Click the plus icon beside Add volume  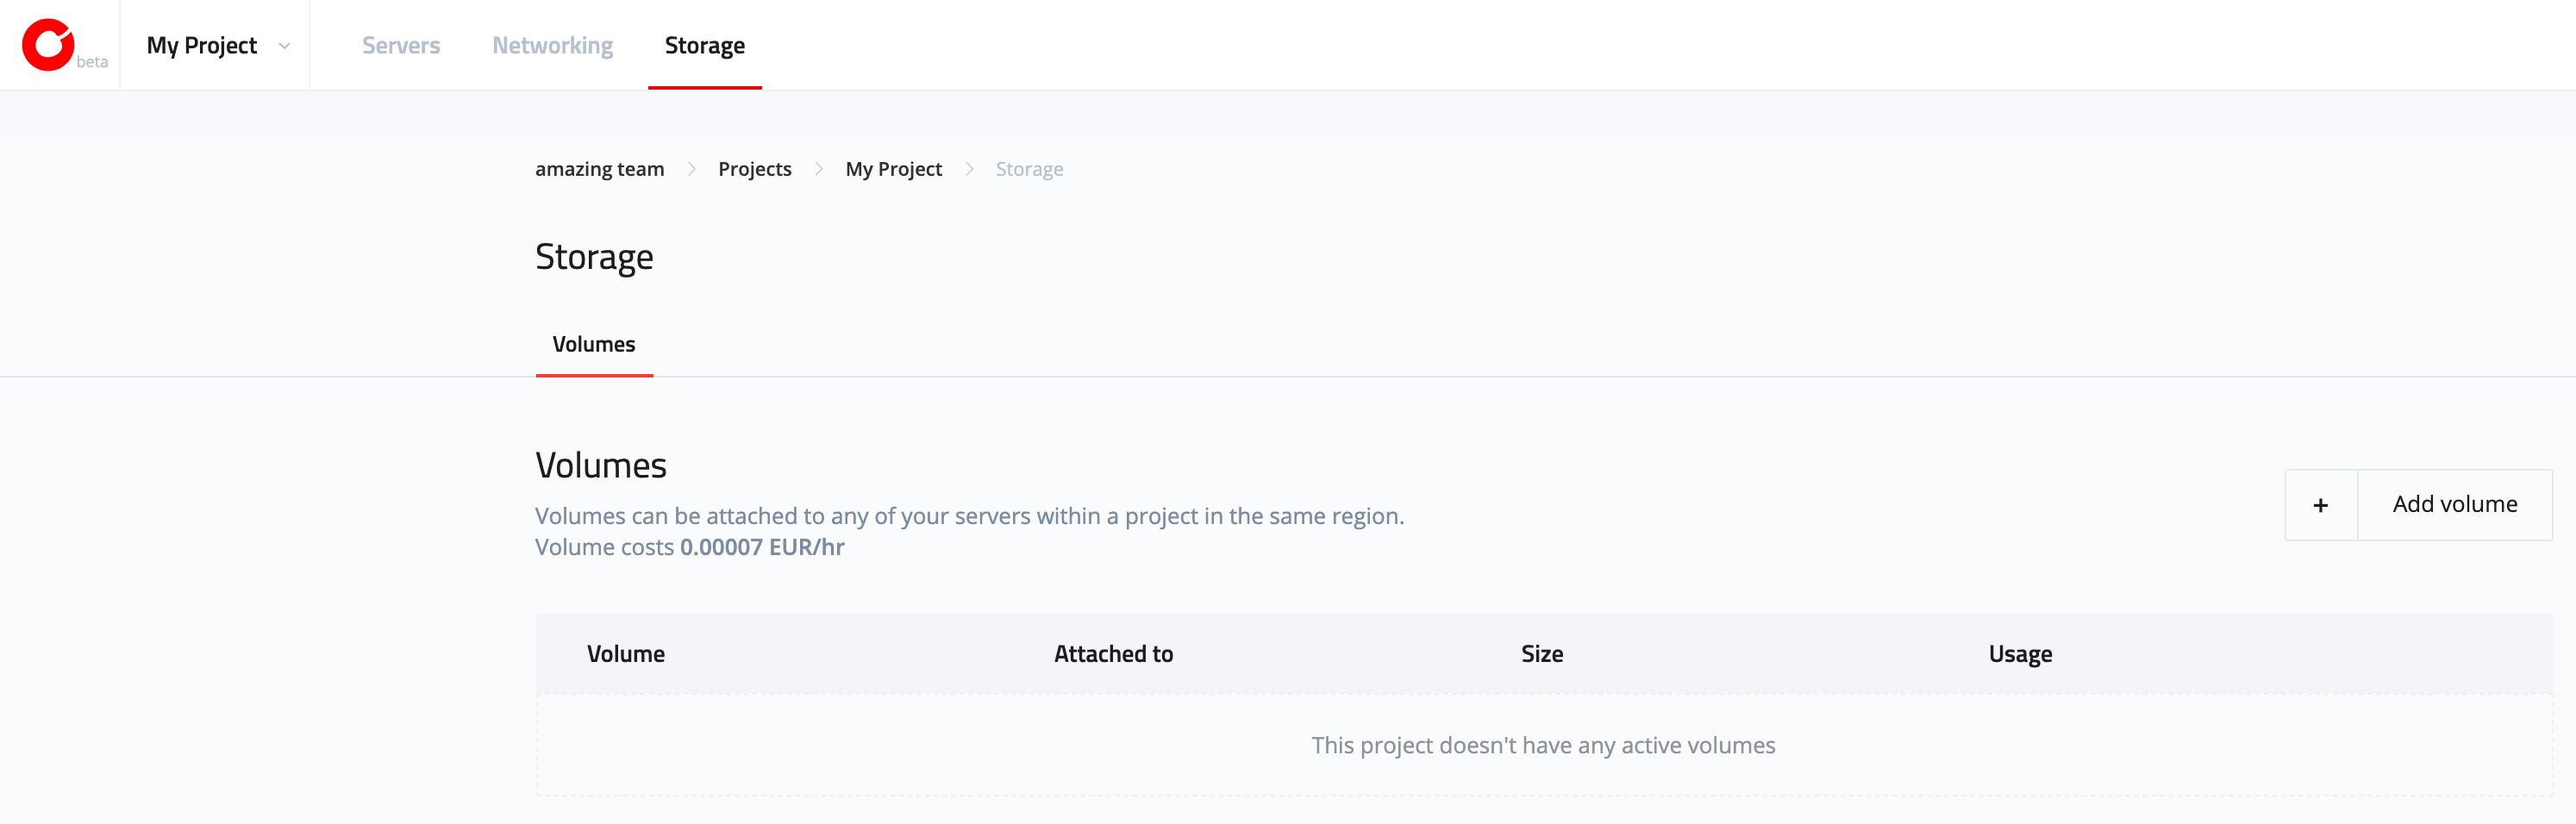click(2321, 505)
